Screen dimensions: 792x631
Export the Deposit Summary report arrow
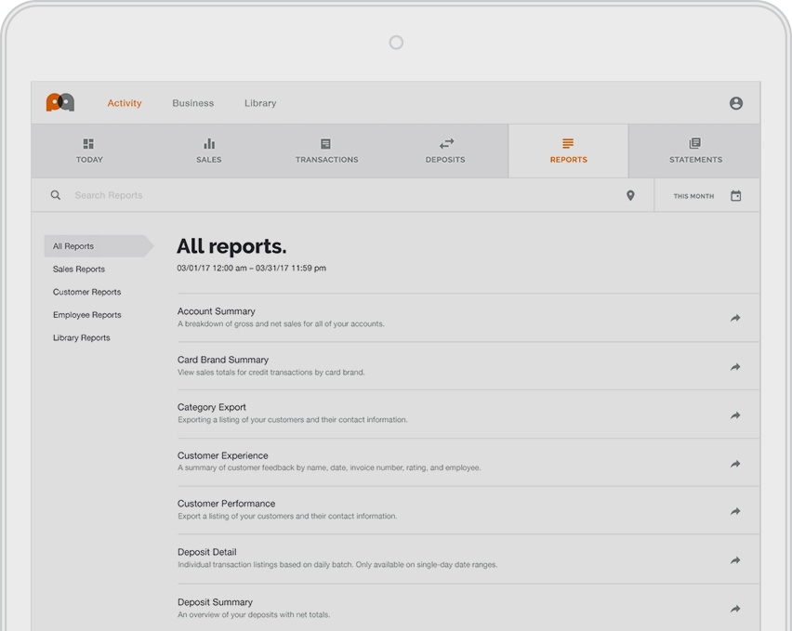click(735, 609)
